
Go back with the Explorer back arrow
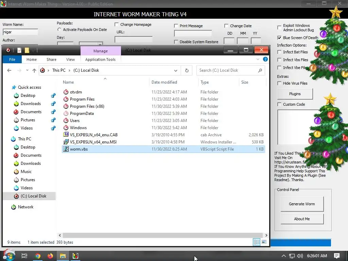pos(9,70)
